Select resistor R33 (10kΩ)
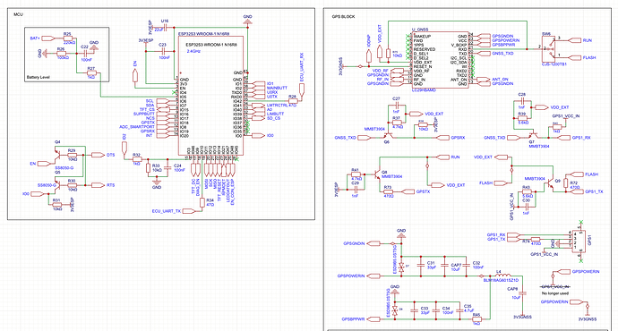This screenshot has width=618, height=331. click(148, 168)
